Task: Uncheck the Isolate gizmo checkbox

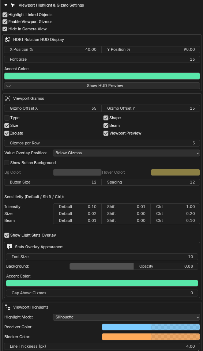Action: point(7,133)
